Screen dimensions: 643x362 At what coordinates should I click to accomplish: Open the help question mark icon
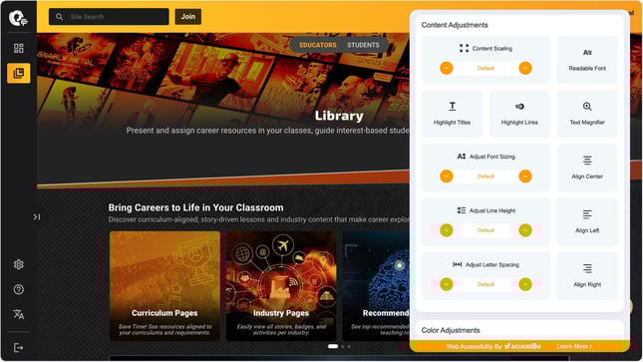click(x=19, y=289)
